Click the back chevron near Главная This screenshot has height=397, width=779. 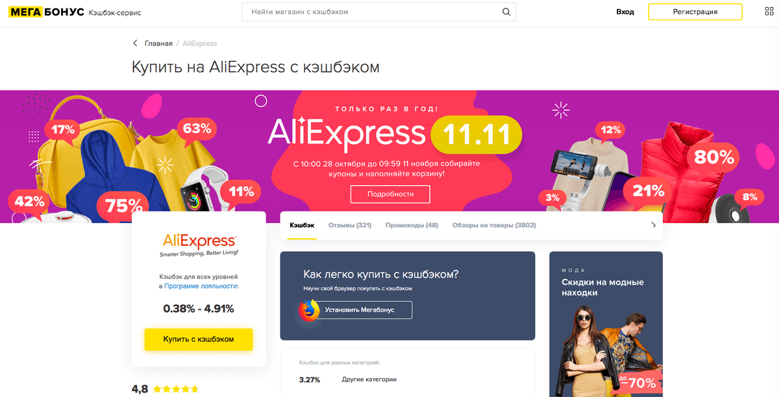(x=135, y=43)
